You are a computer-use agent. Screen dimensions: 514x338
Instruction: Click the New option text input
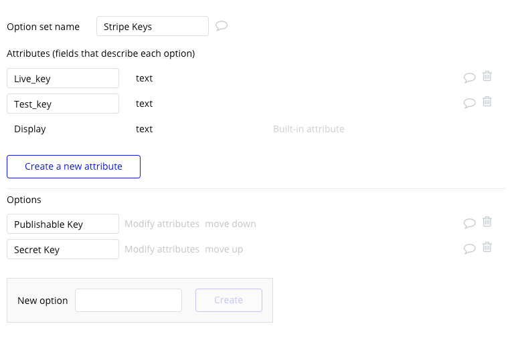[128, 300]
